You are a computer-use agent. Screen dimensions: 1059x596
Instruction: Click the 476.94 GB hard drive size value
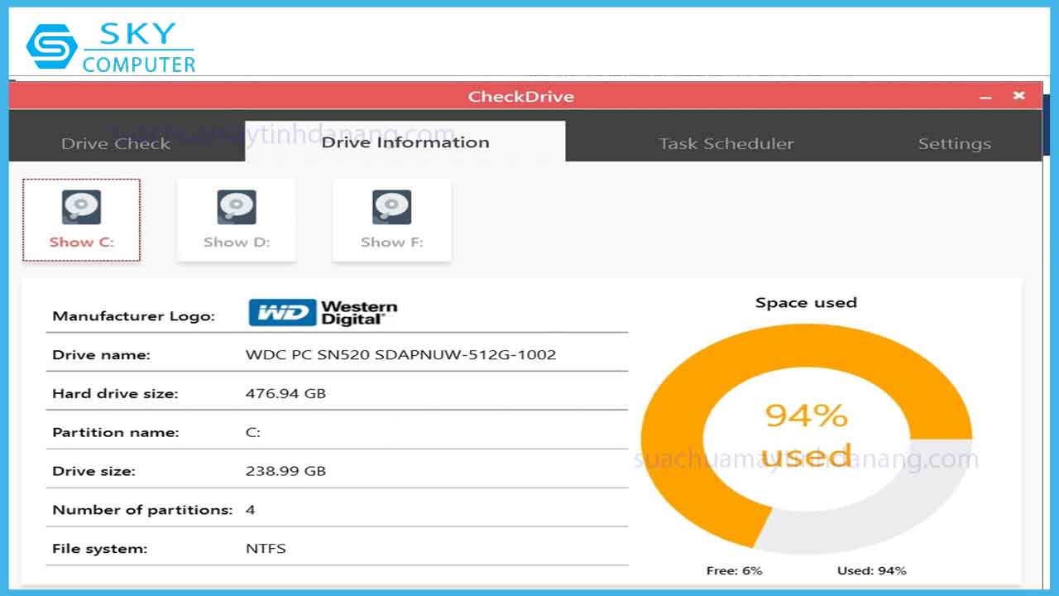285,393
